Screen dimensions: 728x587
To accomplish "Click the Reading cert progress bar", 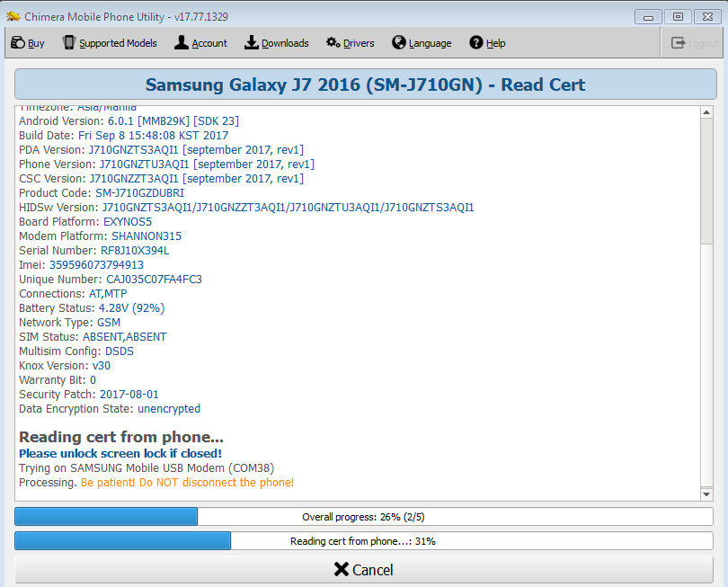I will click(x=363, y=540).
